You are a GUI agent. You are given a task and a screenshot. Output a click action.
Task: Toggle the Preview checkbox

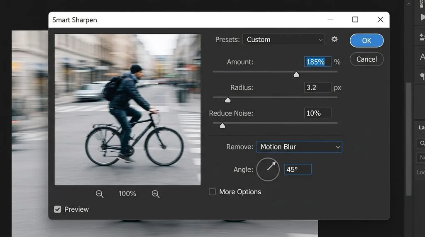(x=57, y=209)
